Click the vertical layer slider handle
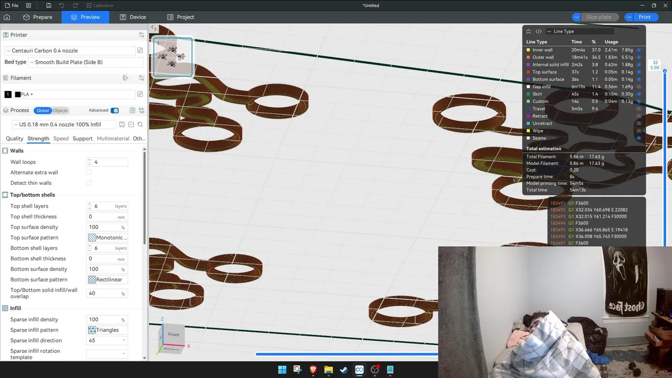672x378 pixels. coord(665,70)
